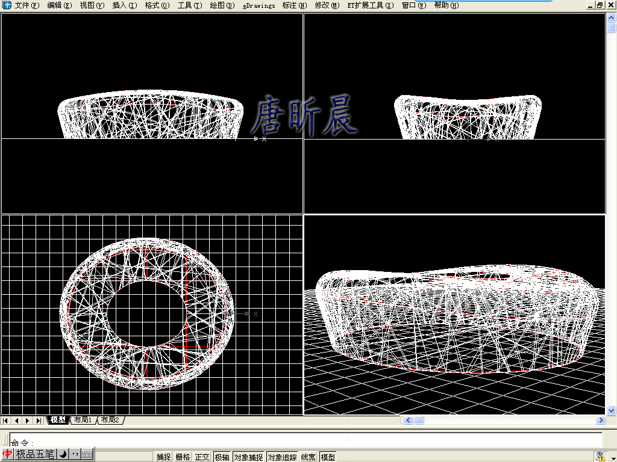Open the ET扩展工具 menu
Image resolution: width=617 pixels, height=462 pixels.
tap(370, 5)
